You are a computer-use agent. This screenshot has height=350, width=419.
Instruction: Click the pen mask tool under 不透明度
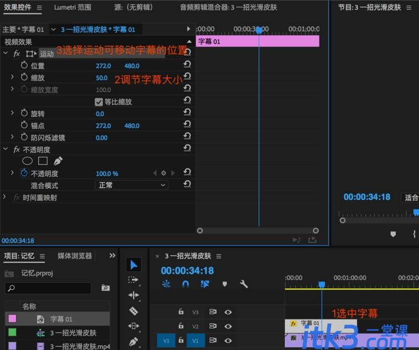(x=58, y=161)
